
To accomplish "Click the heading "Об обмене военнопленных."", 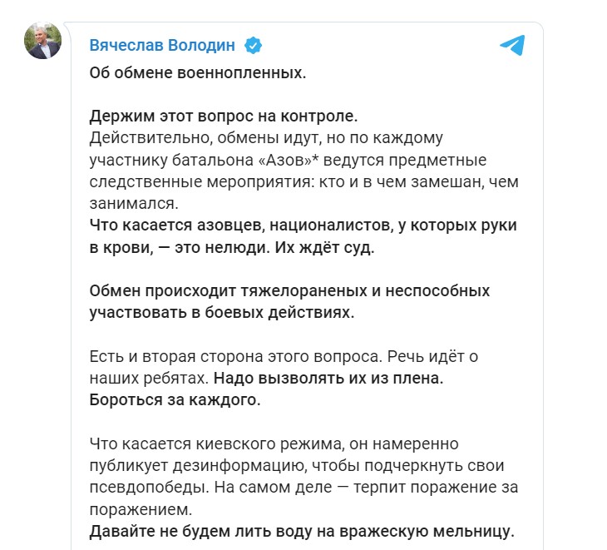I will [198, 72].
